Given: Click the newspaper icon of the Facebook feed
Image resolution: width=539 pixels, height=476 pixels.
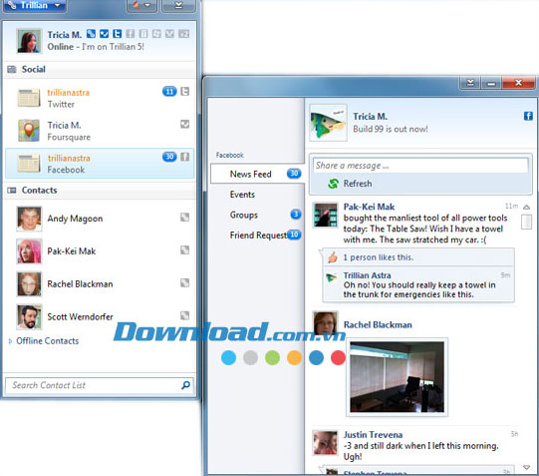Looking at the screenshot, I should tap(29, 163).
